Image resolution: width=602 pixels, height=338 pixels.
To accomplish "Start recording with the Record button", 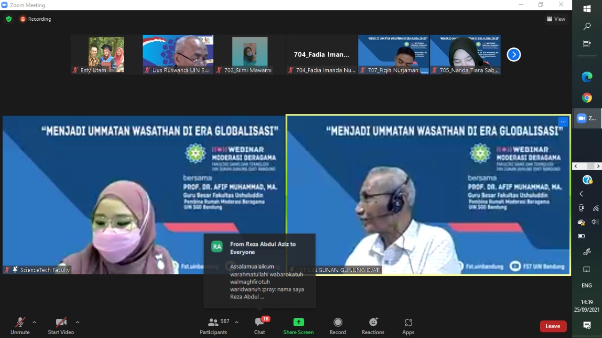I will (x=338, y=325).
